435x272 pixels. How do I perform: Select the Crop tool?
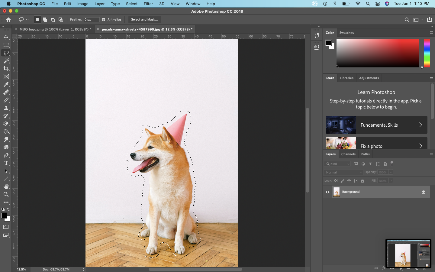click(6, 69)
